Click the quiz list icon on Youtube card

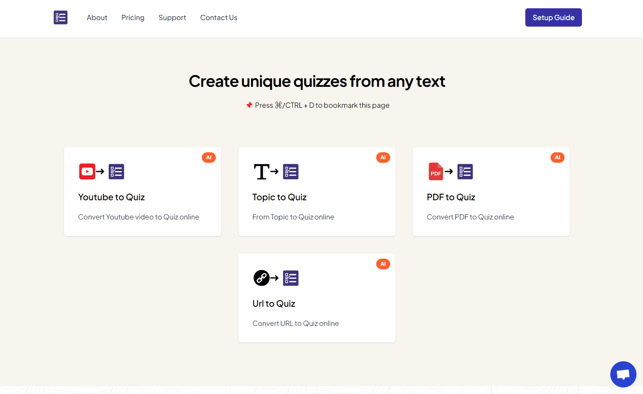(x=116, y=171)
